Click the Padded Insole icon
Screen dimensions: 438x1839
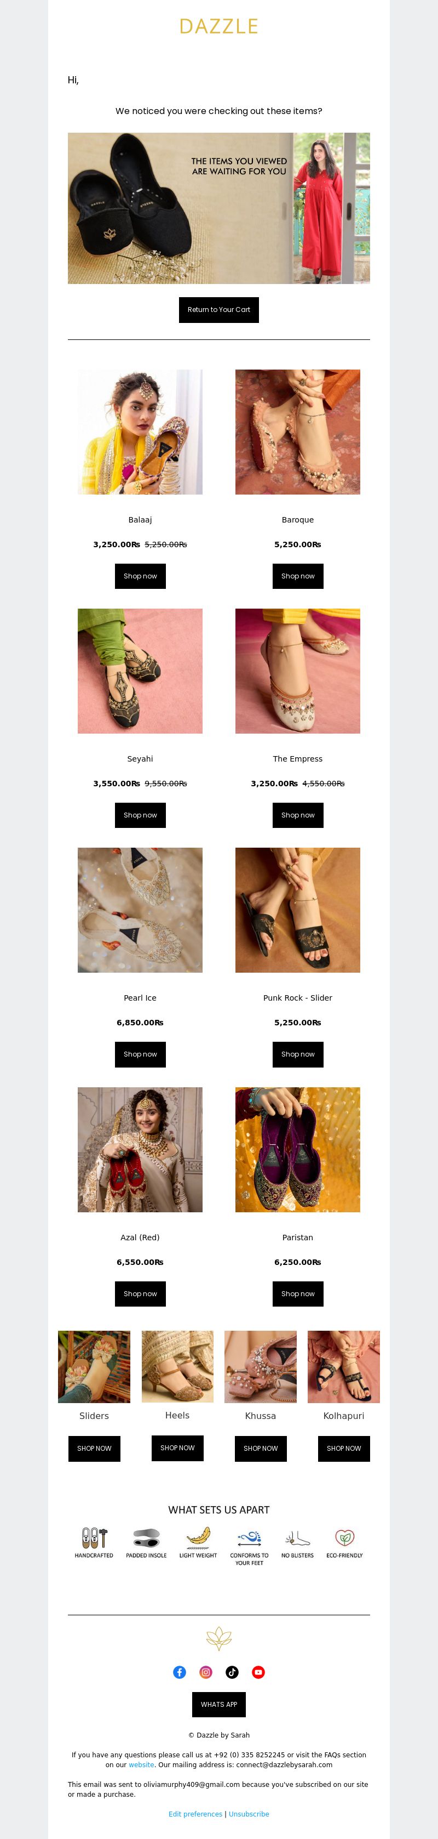[146, 1537]
